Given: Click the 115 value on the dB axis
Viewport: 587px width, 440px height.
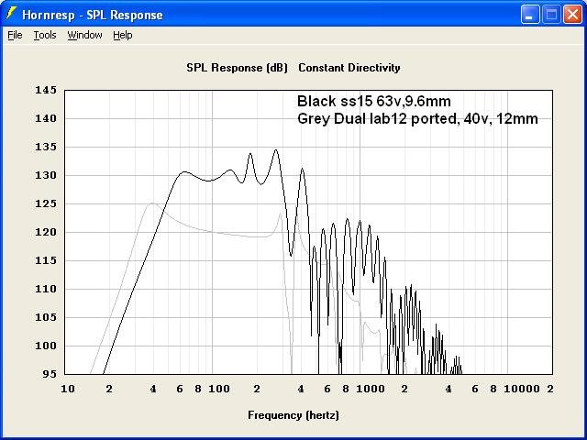Looking at the screenshot, I should point(46,260).
